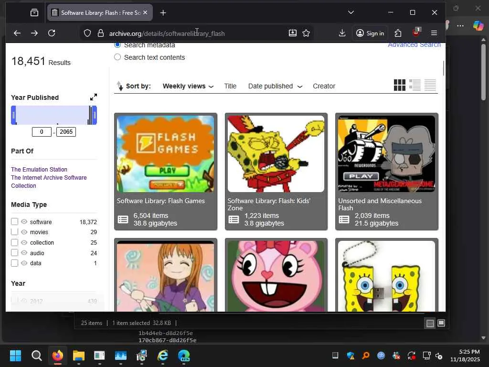Open the extensions puzzle menu

click(x=398, y=33)
